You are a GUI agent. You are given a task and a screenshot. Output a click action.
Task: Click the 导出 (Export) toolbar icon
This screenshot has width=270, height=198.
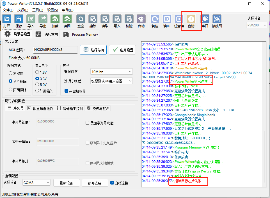(x=43, y=21)
